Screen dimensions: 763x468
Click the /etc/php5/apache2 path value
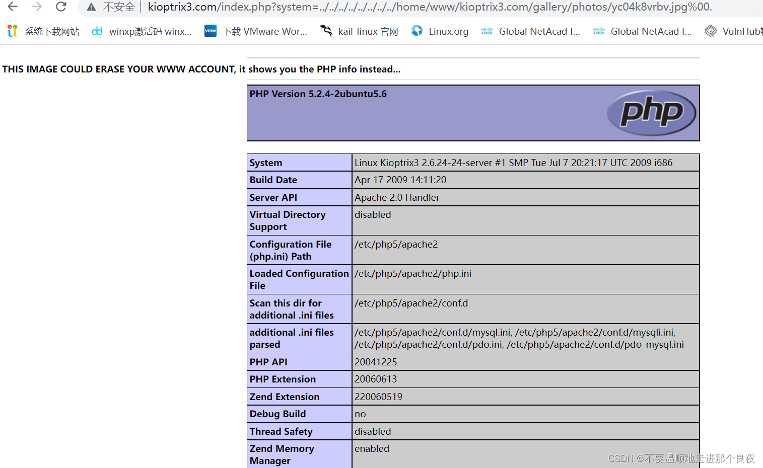pyautogui.click(x=396, y=245)
